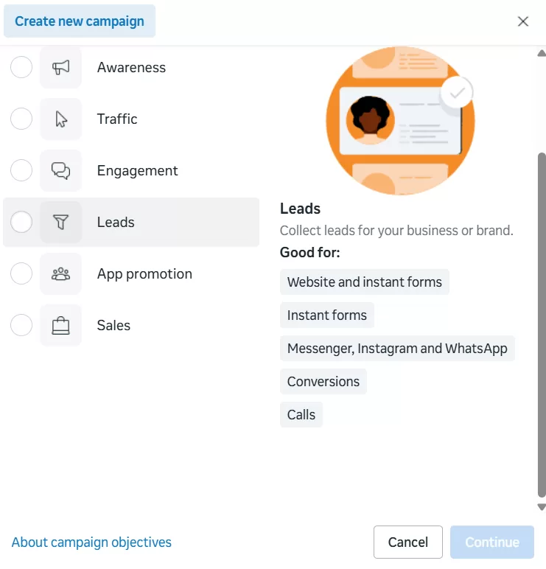546x569 pixels.
Task: Select the Engagement radio button
Action: (21, 171)
